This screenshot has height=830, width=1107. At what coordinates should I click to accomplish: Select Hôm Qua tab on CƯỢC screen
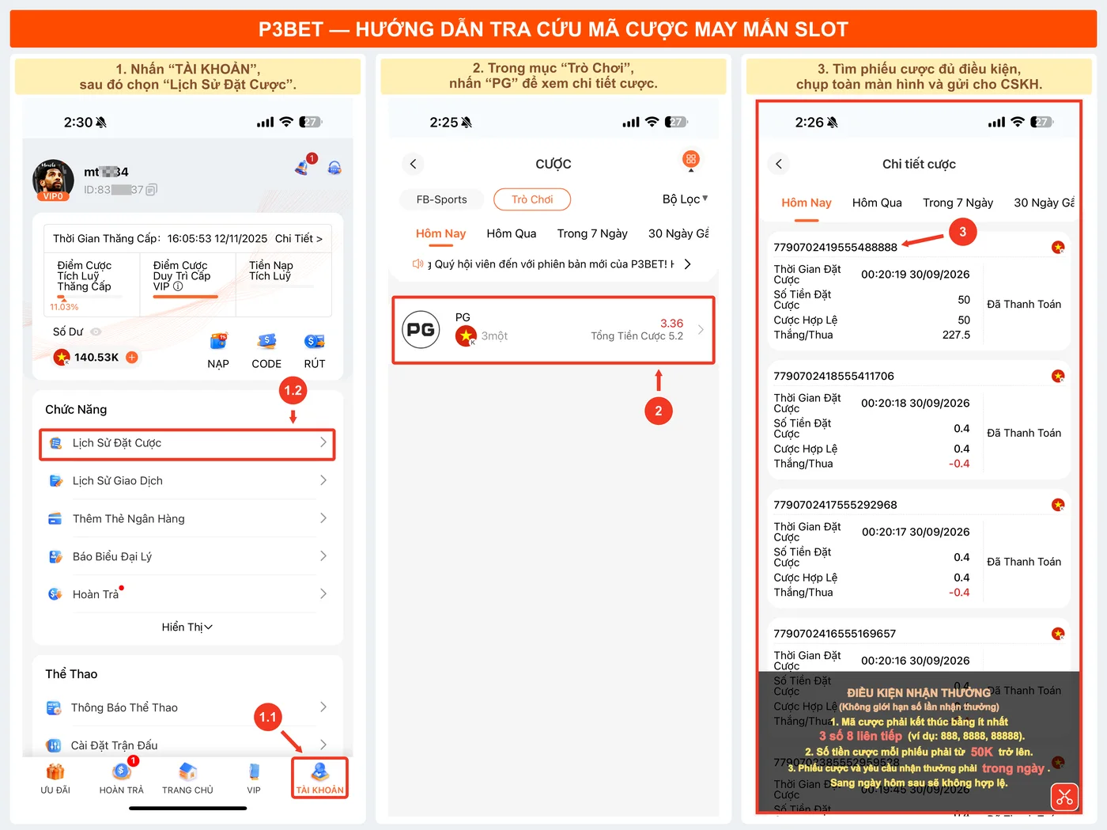[x=512, y=233]
